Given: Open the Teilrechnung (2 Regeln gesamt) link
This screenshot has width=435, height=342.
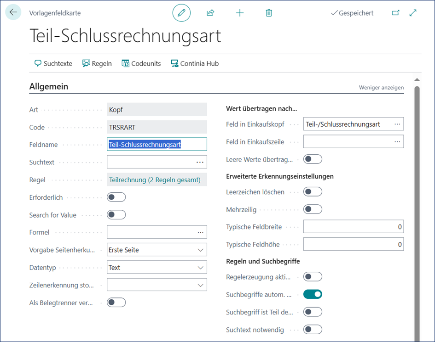Looking at the screenshot, I should pyautogui.click(x=154, y=180).
